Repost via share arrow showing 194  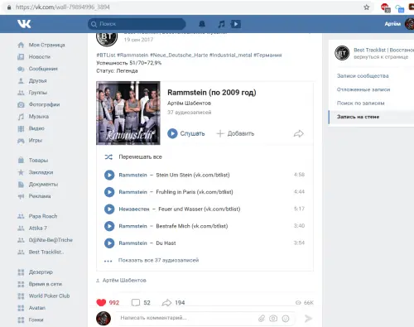coord(166,303)
